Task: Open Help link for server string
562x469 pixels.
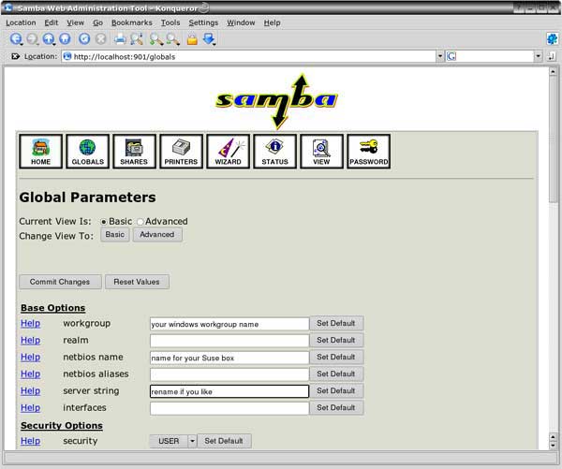Action: pyautogui.click(x=30, y=390)
